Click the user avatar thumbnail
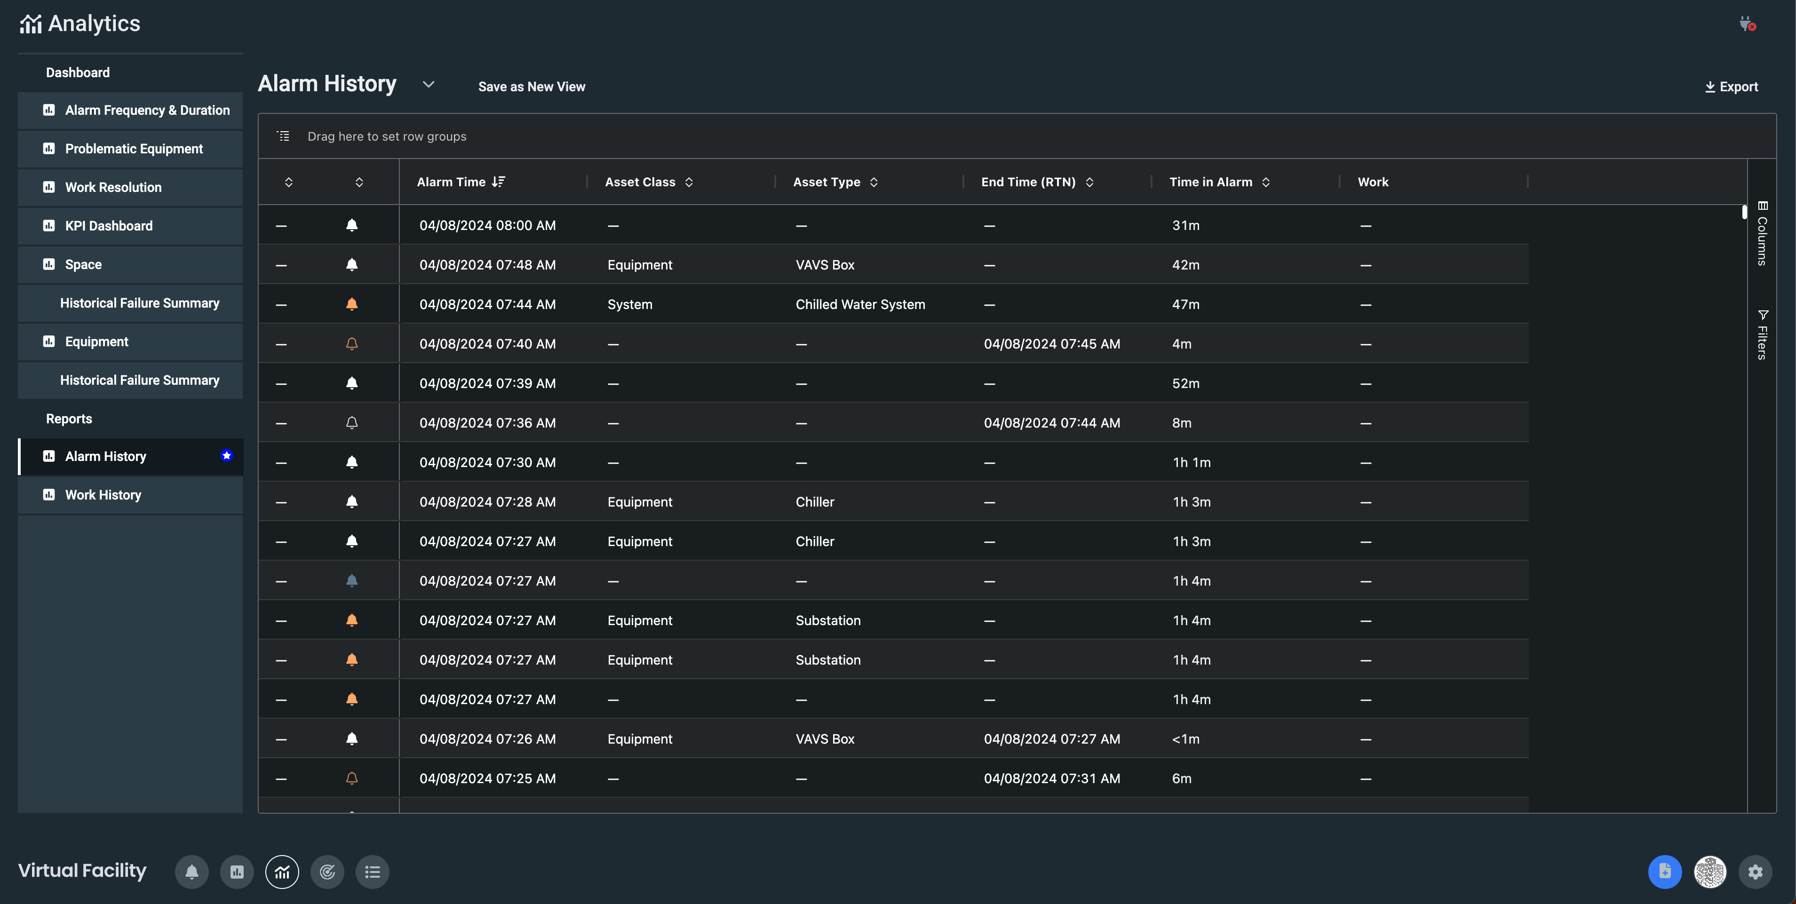1796x904 pixels. 1709,872
